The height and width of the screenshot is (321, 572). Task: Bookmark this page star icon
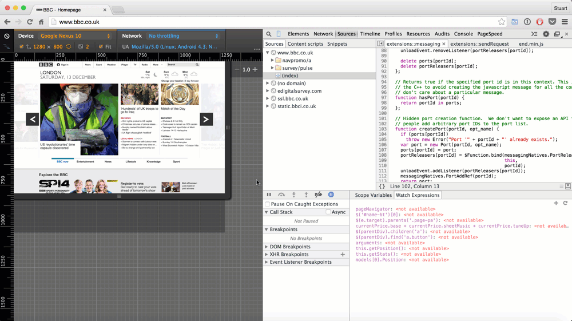(502, 22)
